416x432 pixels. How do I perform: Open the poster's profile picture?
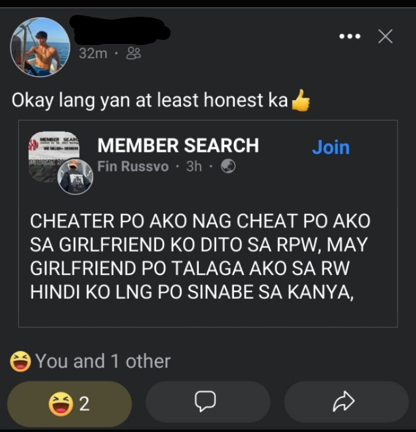[40, 47]
